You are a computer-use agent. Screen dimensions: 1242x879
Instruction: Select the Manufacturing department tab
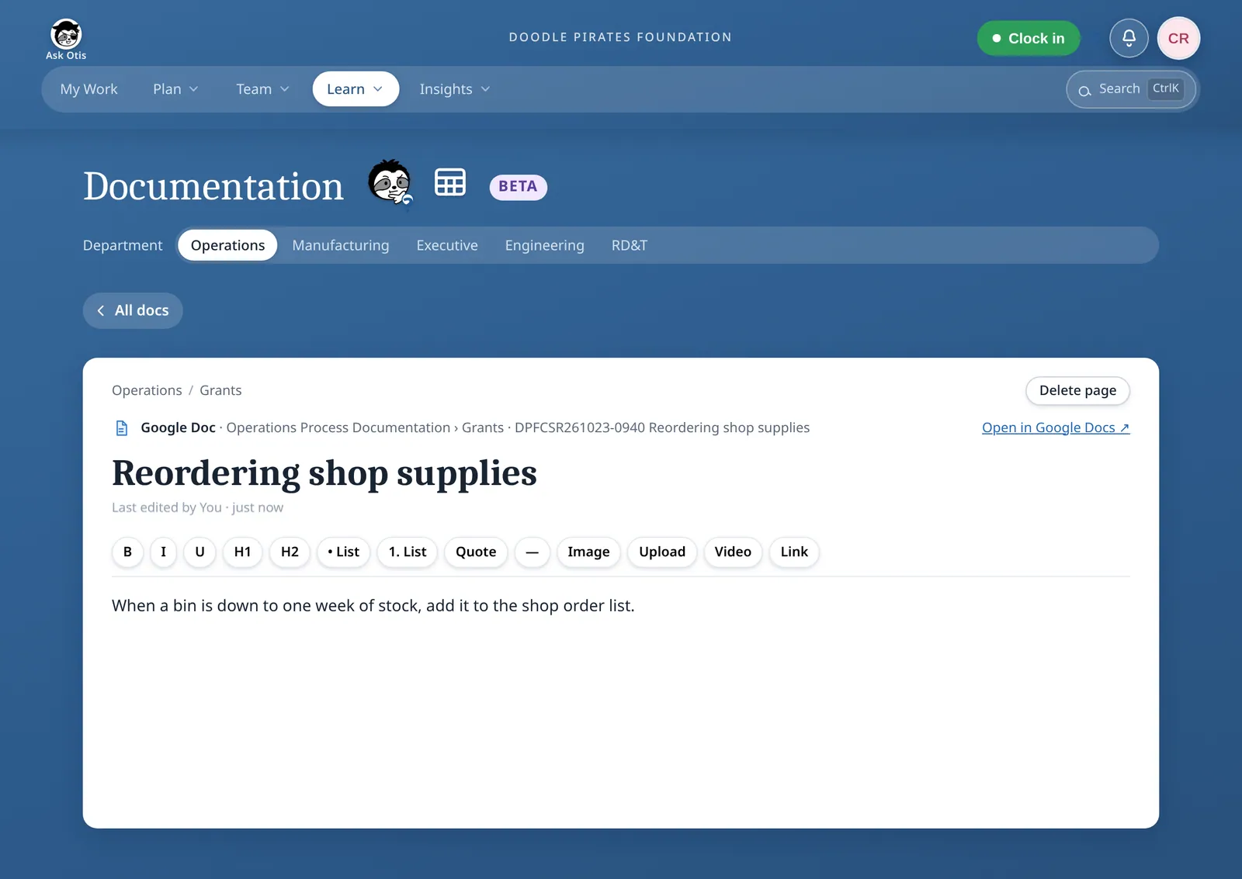341,245
